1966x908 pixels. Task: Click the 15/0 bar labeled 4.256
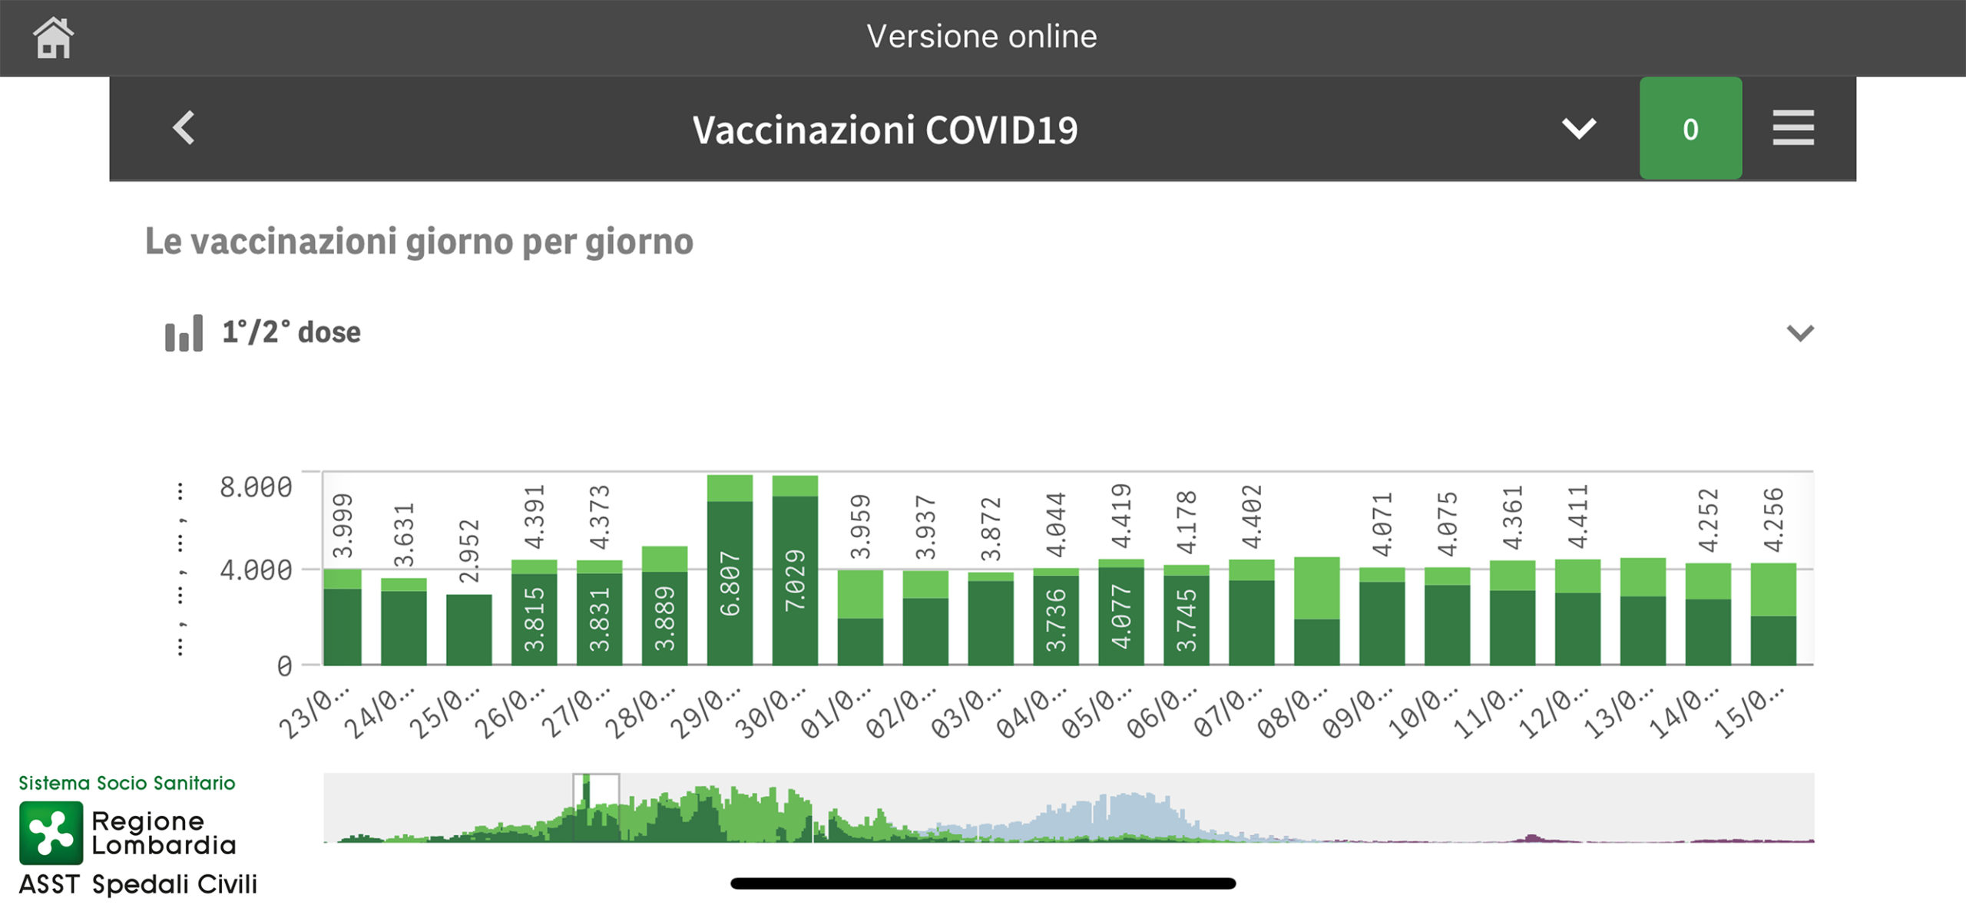[x=1773, y=613]
